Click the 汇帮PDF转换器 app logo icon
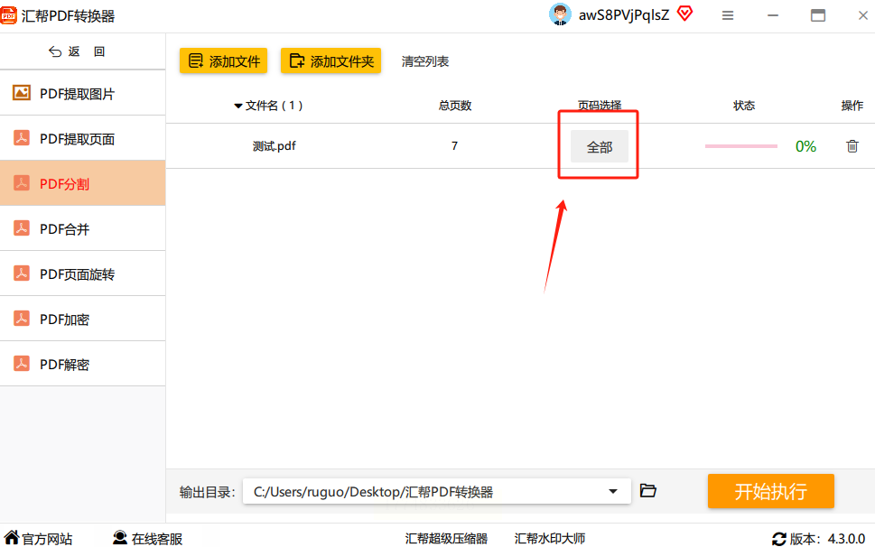This screenshot has height=547, width=875. [x=8, y=15]
